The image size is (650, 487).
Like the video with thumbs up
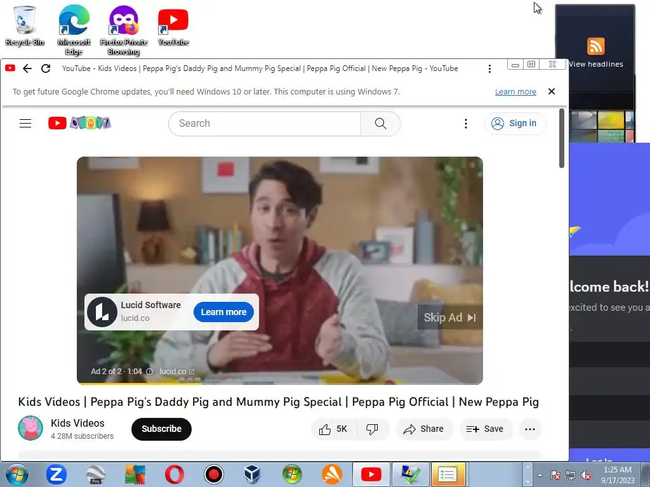click(333, 429)
